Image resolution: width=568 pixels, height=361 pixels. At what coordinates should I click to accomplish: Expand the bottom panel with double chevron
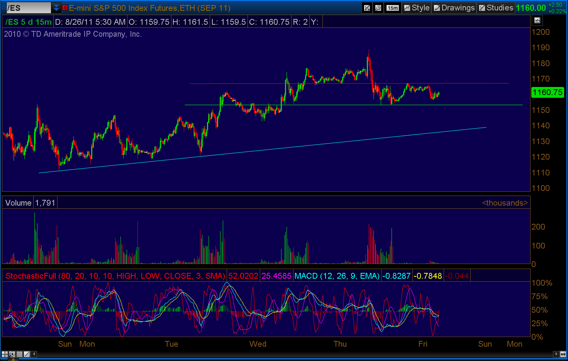pos(13,359)
